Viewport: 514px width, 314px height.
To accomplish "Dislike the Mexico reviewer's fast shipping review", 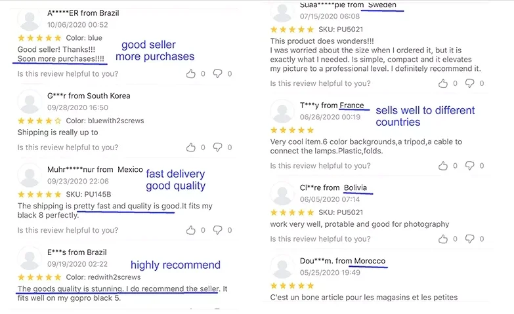I will (217, 230).
